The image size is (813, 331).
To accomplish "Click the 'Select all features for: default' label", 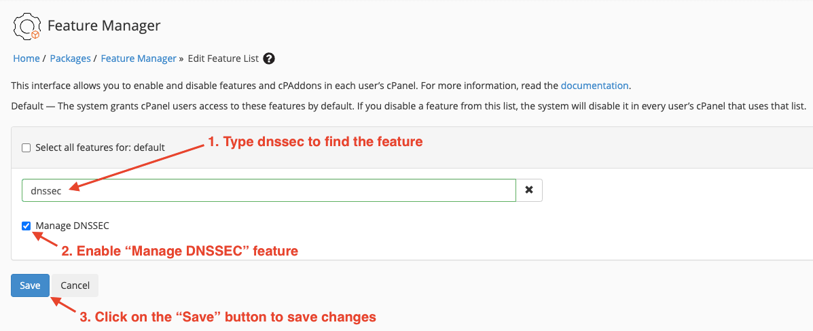I will 100,148.
